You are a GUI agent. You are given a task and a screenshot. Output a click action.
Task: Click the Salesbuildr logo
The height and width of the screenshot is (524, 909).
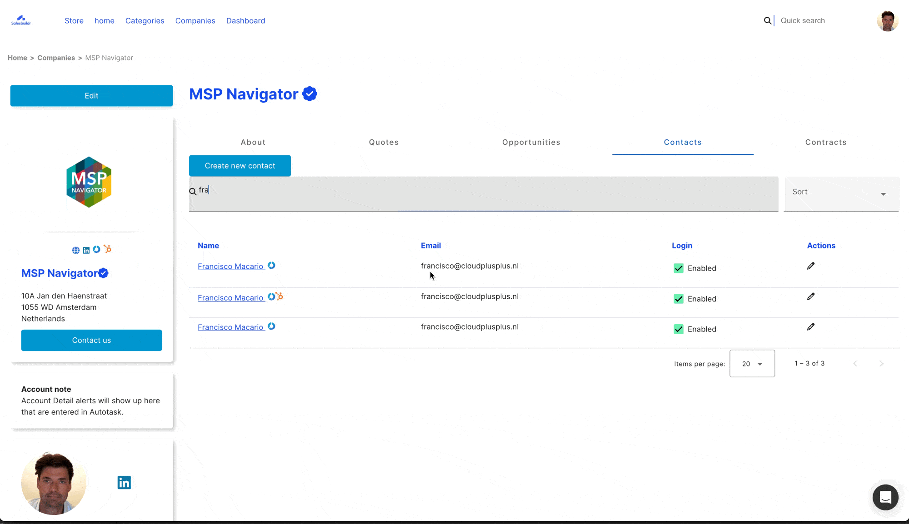tap(21, 20)
